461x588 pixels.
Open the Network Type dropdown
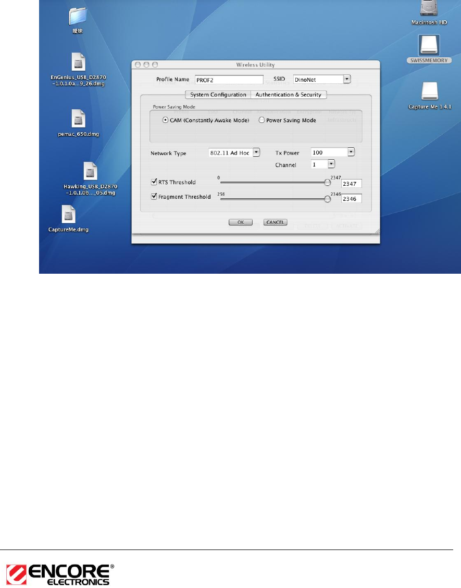(x=256, y=152)
